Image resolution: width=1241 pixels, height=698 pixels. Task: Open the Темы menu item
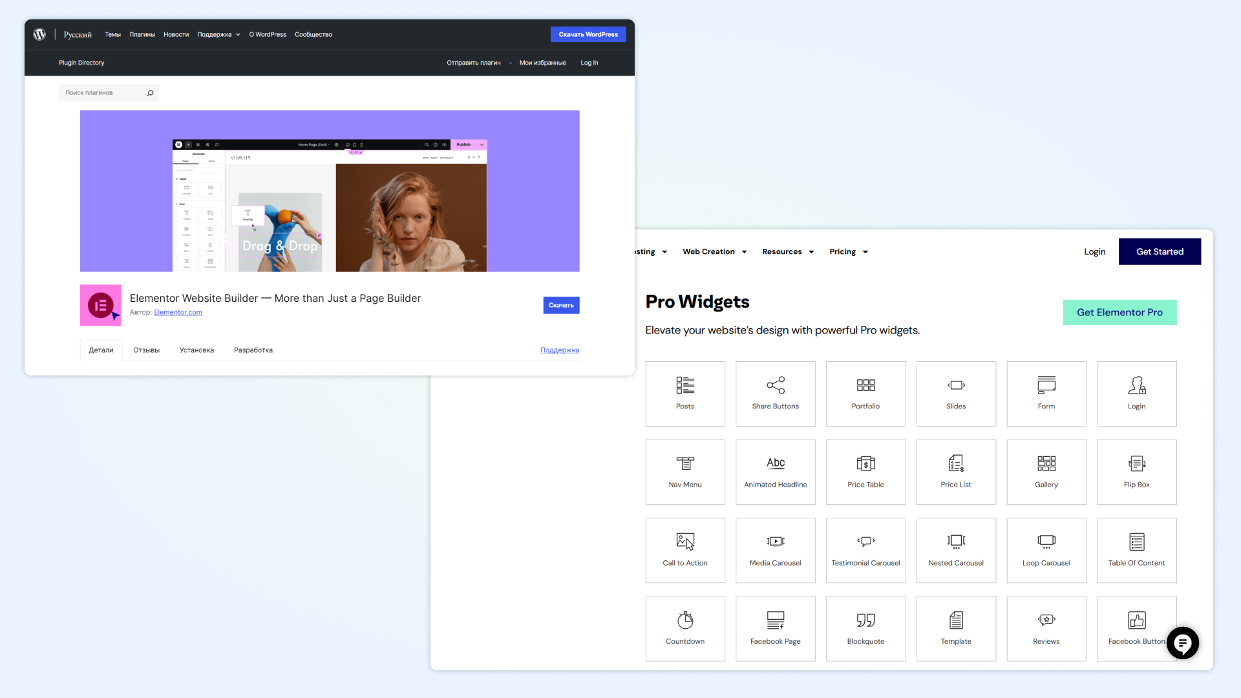click(113, 35)
